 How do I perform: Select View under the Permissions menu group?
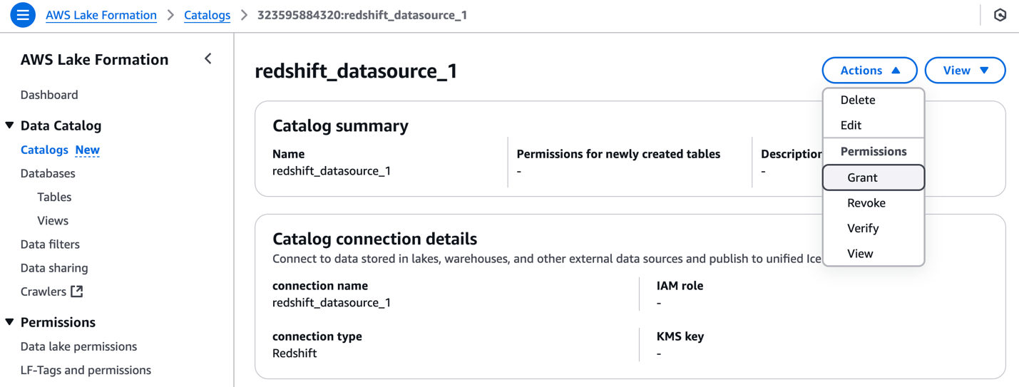860,254
